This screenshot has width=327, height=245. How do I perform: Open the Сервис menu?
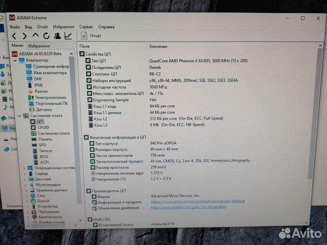click(86, 27)
